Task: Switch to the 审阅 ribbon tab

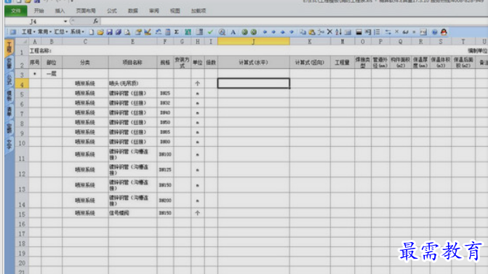Action: pos(154,11)
